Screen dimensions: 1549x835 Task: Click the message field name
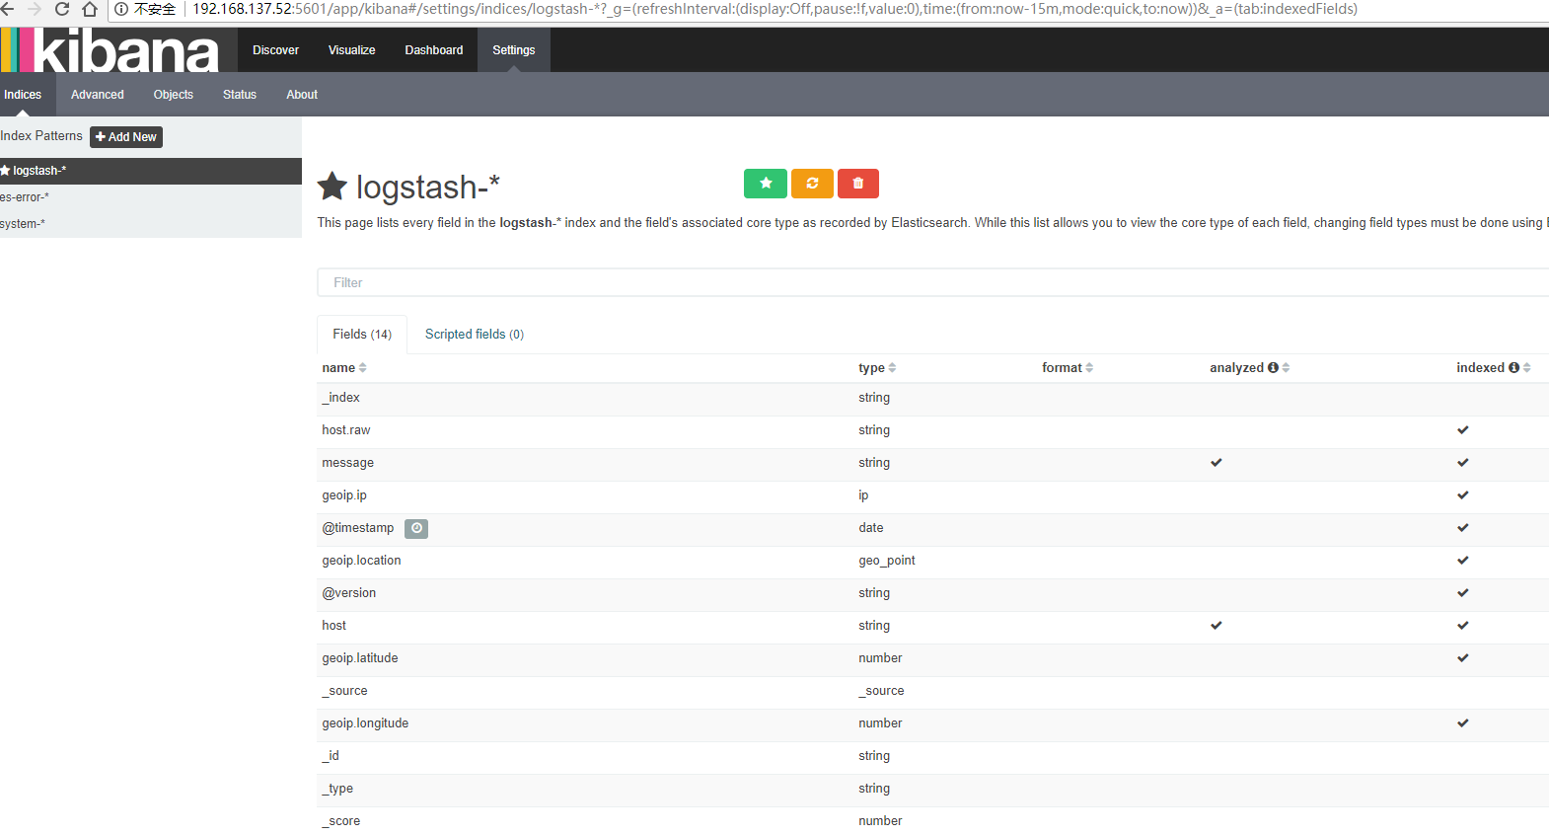pos(348,463)
